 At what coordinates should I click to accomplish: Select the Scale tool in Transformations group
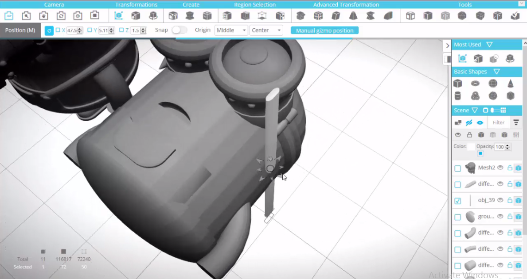[x=136, y=16]
